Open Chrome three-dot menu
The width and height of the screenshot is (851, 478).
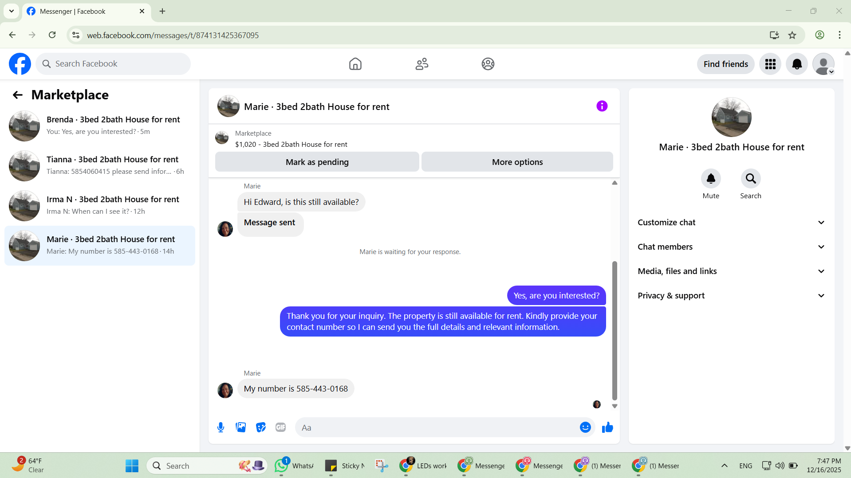[x=839, y=35]
